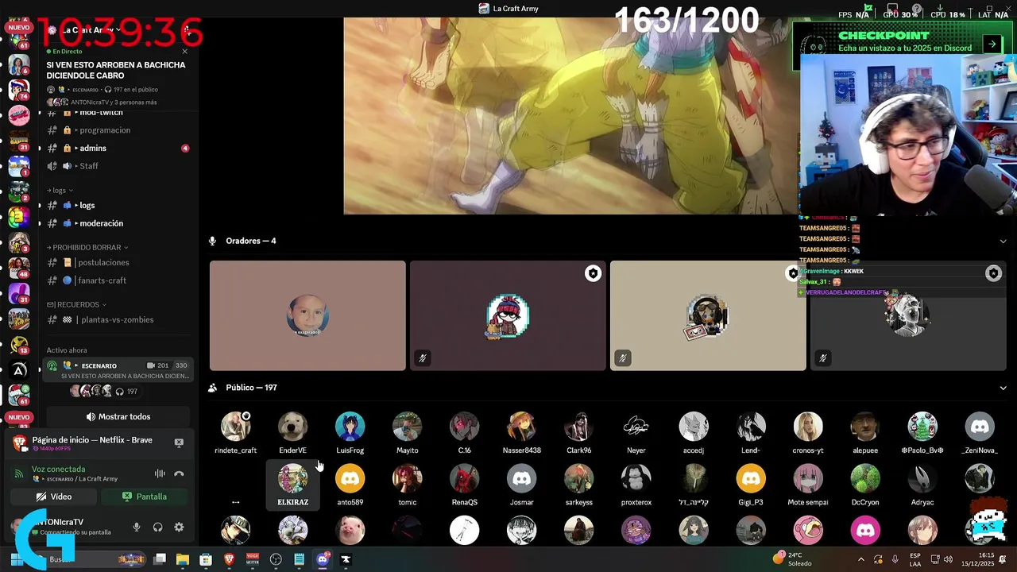Viewport: 1017px width, 572px height.
Task: Open ELKIRAZ audience member profile
Action: coord(292,485)
